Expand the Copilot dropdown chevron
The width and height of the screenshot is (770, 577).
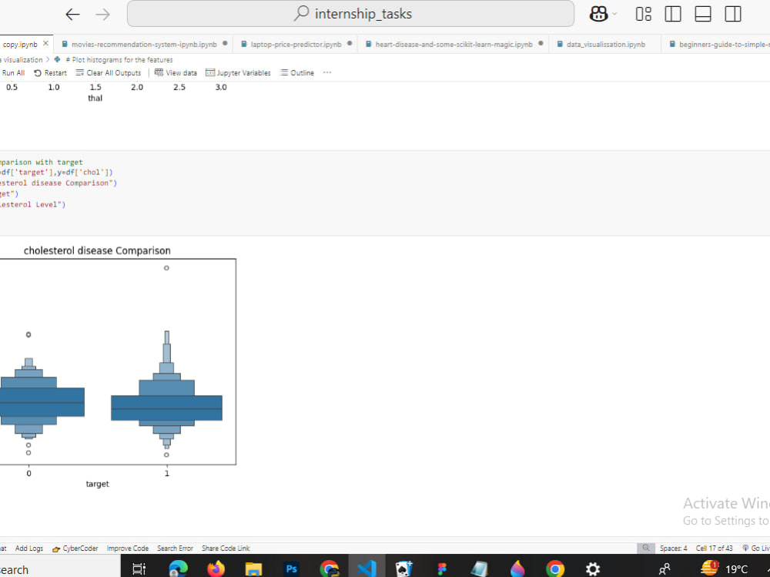[614, 14]
